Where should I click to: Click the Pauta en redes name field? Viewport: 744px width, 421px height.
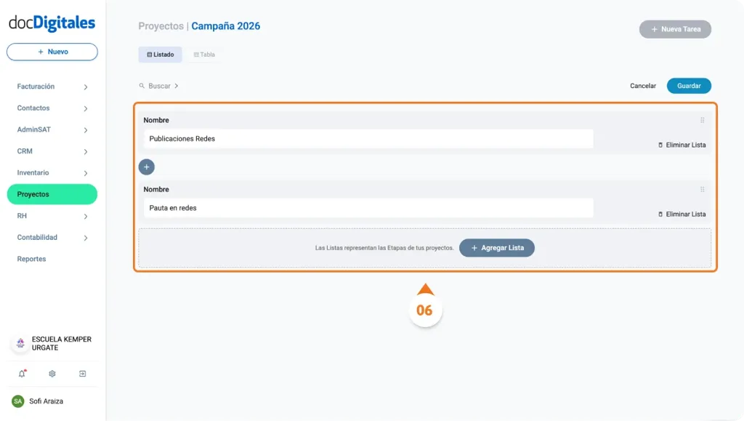click(x=367, y=207)
